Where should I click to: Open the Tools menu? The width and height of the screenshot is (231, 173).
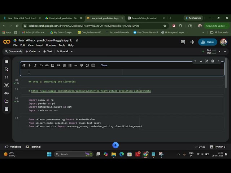tap(62, 45)
